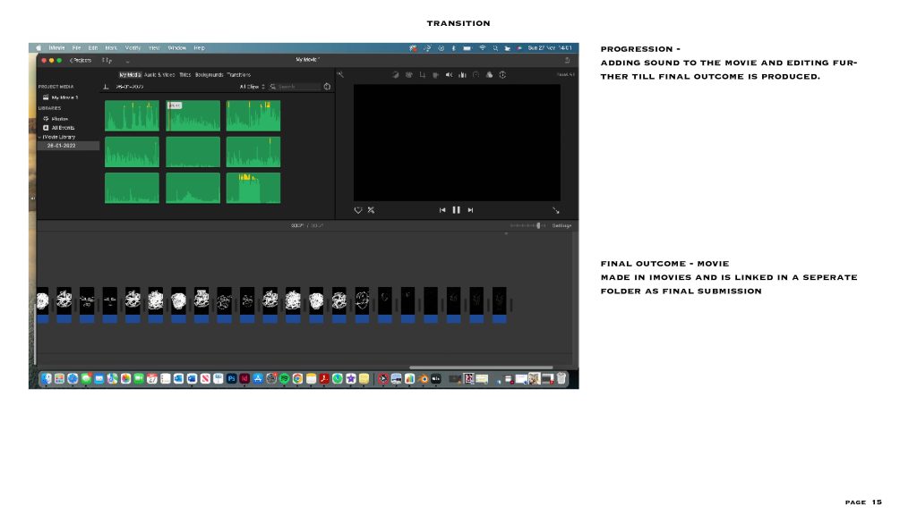Click the media browser Search field
The width and height of the screenshot is (917, 515).
click(296, 87)
